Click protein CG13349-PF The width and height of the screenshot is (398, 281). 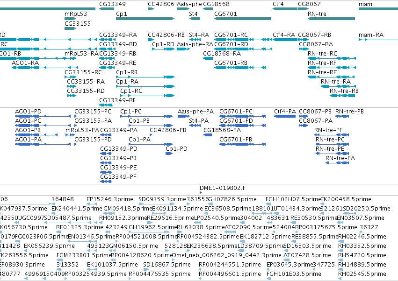click(118, 177)
